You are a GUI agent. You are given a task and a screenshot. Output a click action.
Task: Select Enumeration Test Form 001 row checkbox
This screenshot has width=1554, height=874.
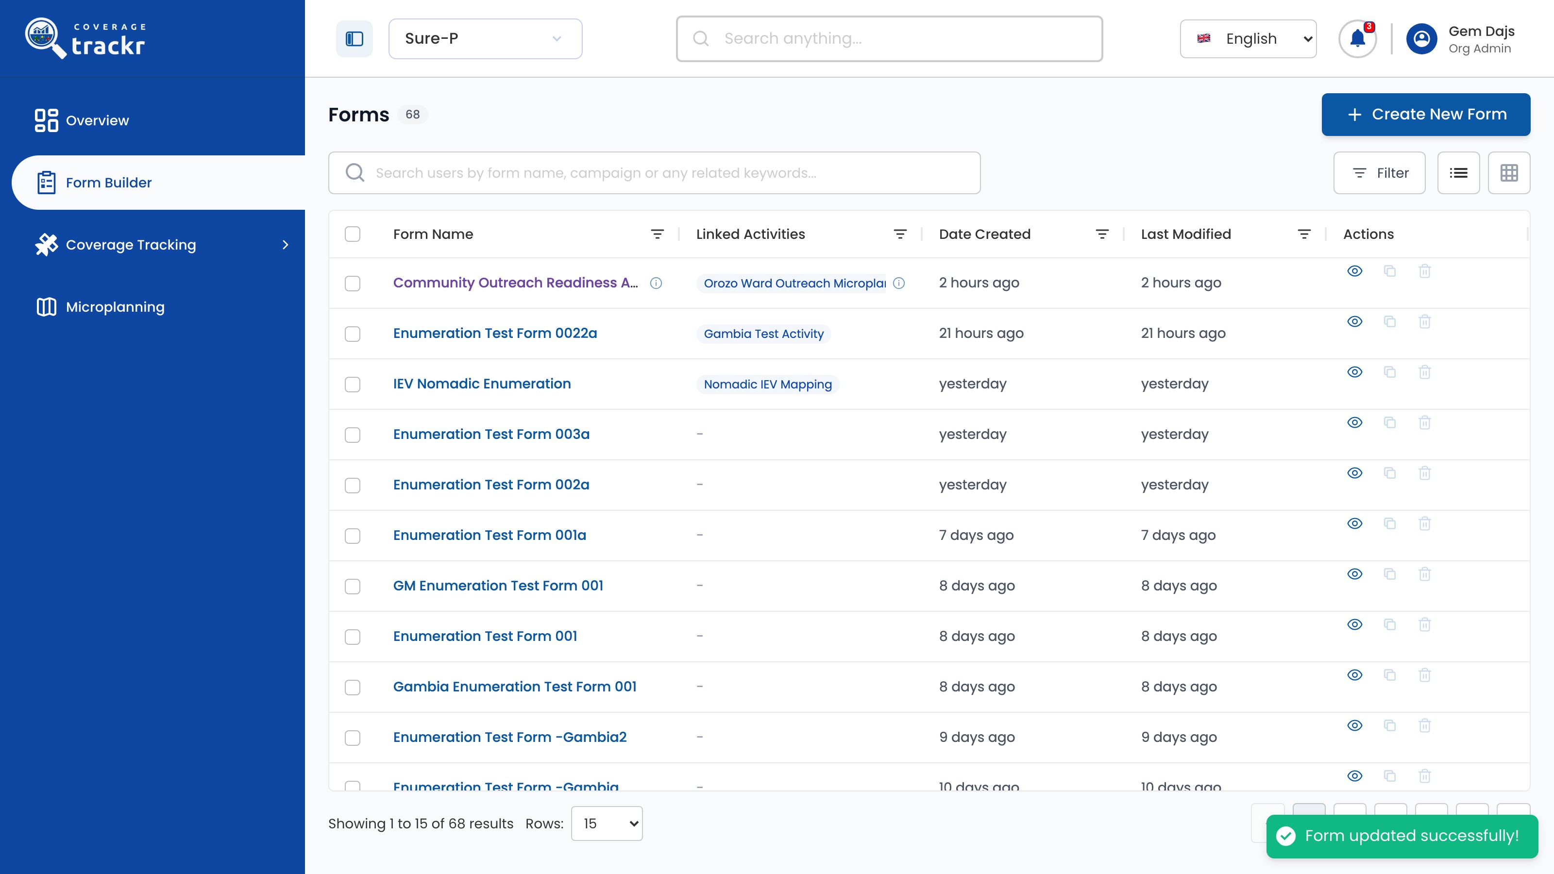click(x=352, y=637)
